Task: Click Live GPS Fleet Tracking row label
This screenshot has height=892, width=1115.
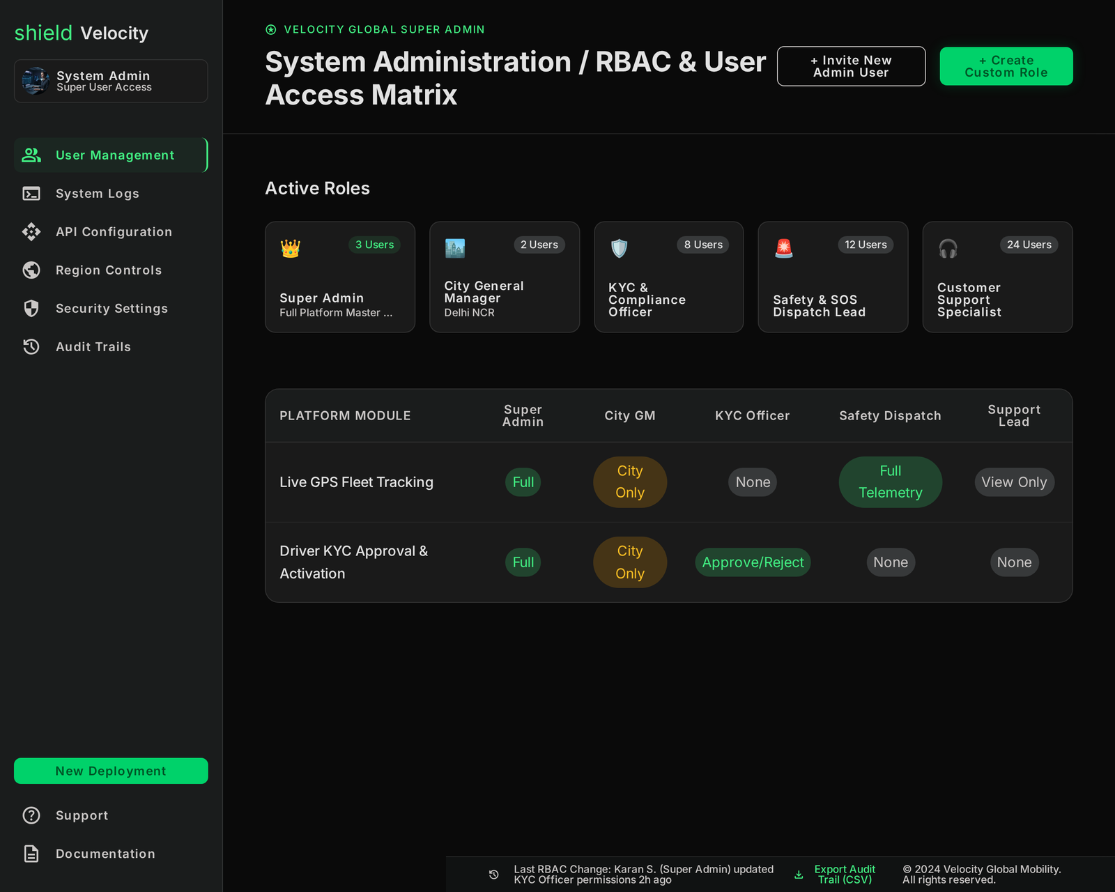Action: (356, 482)
